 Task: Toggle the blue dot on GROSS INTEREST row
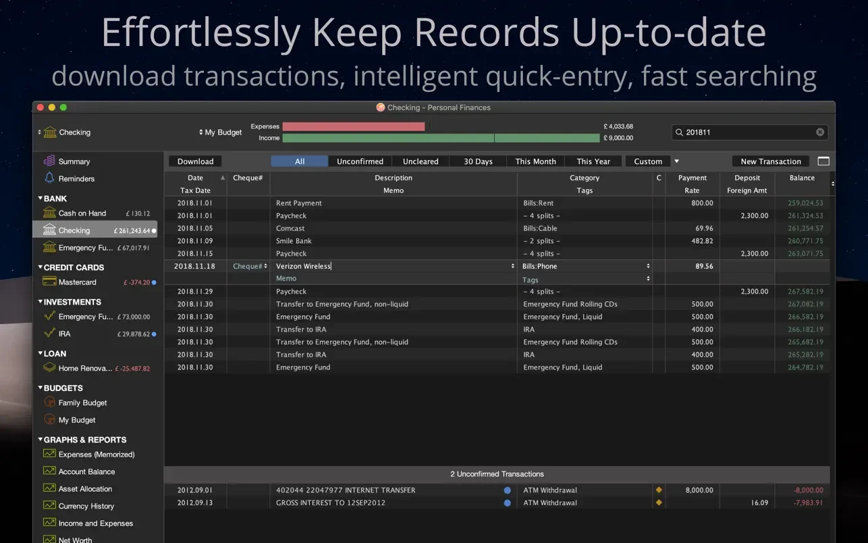[x=508, y=502]
